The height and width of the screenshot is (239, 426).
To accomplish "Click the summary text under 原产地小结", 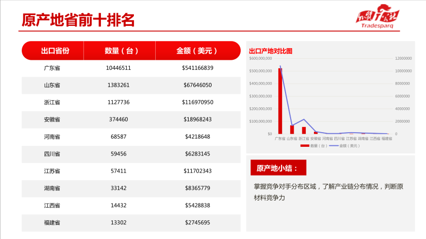I will (329, 191).
